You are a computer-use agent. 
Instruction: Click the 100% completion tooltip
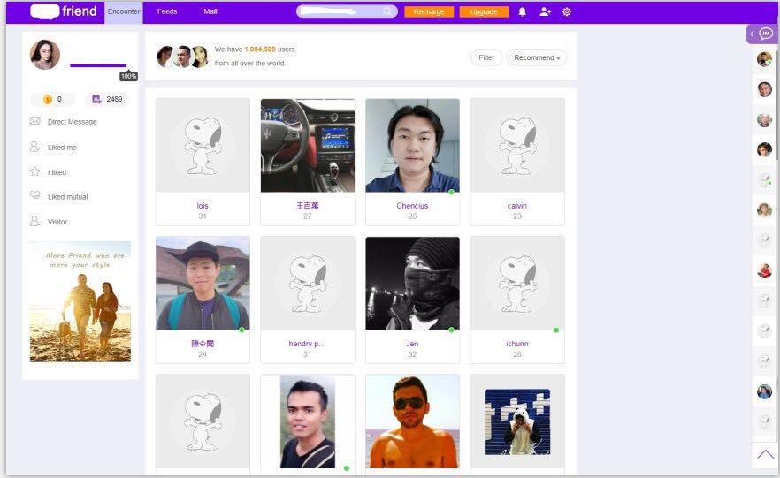click(x=128, y=76)
